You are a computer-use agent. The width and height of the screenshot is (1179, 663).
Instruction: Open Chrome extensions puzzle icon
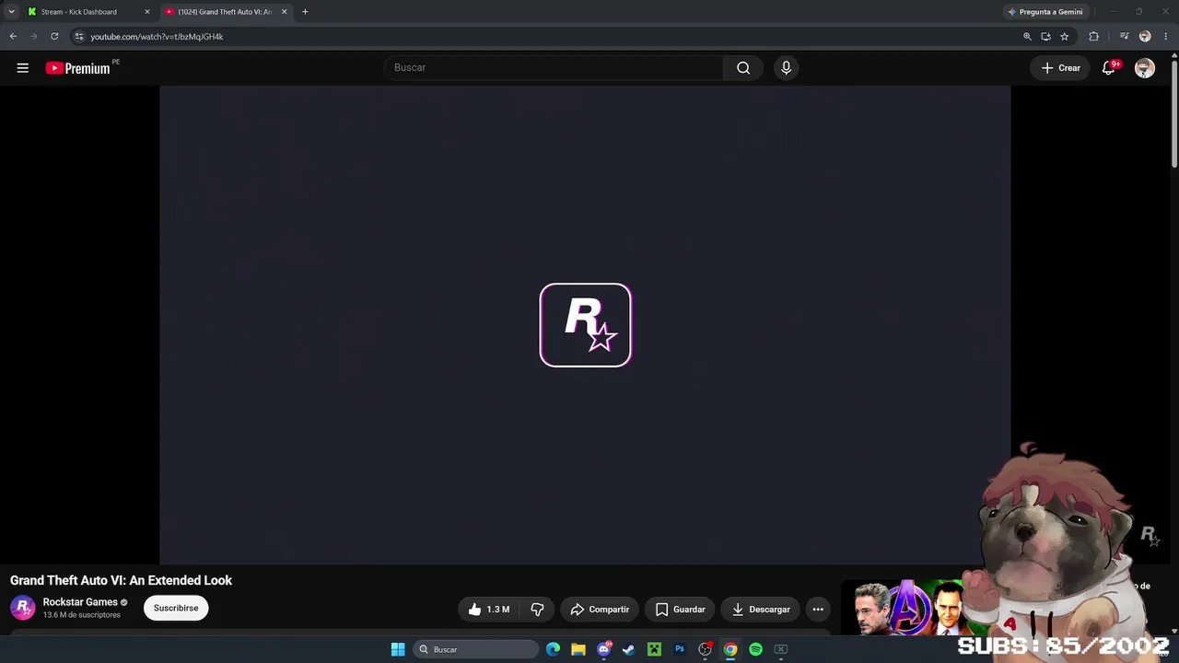pos(1093,36)
